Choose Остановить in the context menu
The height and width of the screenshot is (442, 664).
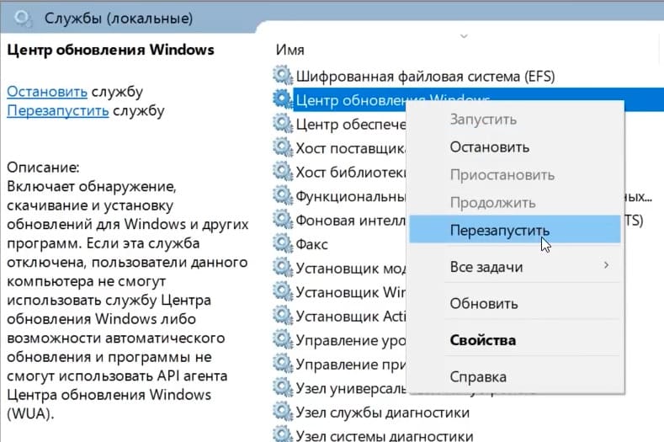[x=514, y=147]
